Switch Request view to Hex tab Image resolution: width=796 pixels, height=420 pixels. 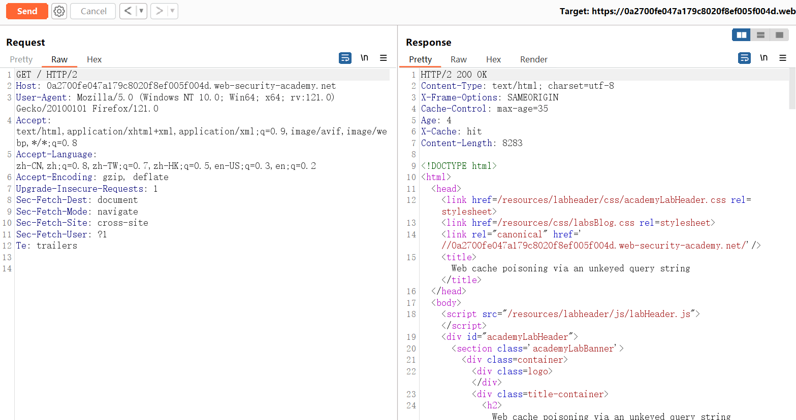pyautogui.click(x=94, y=59)
